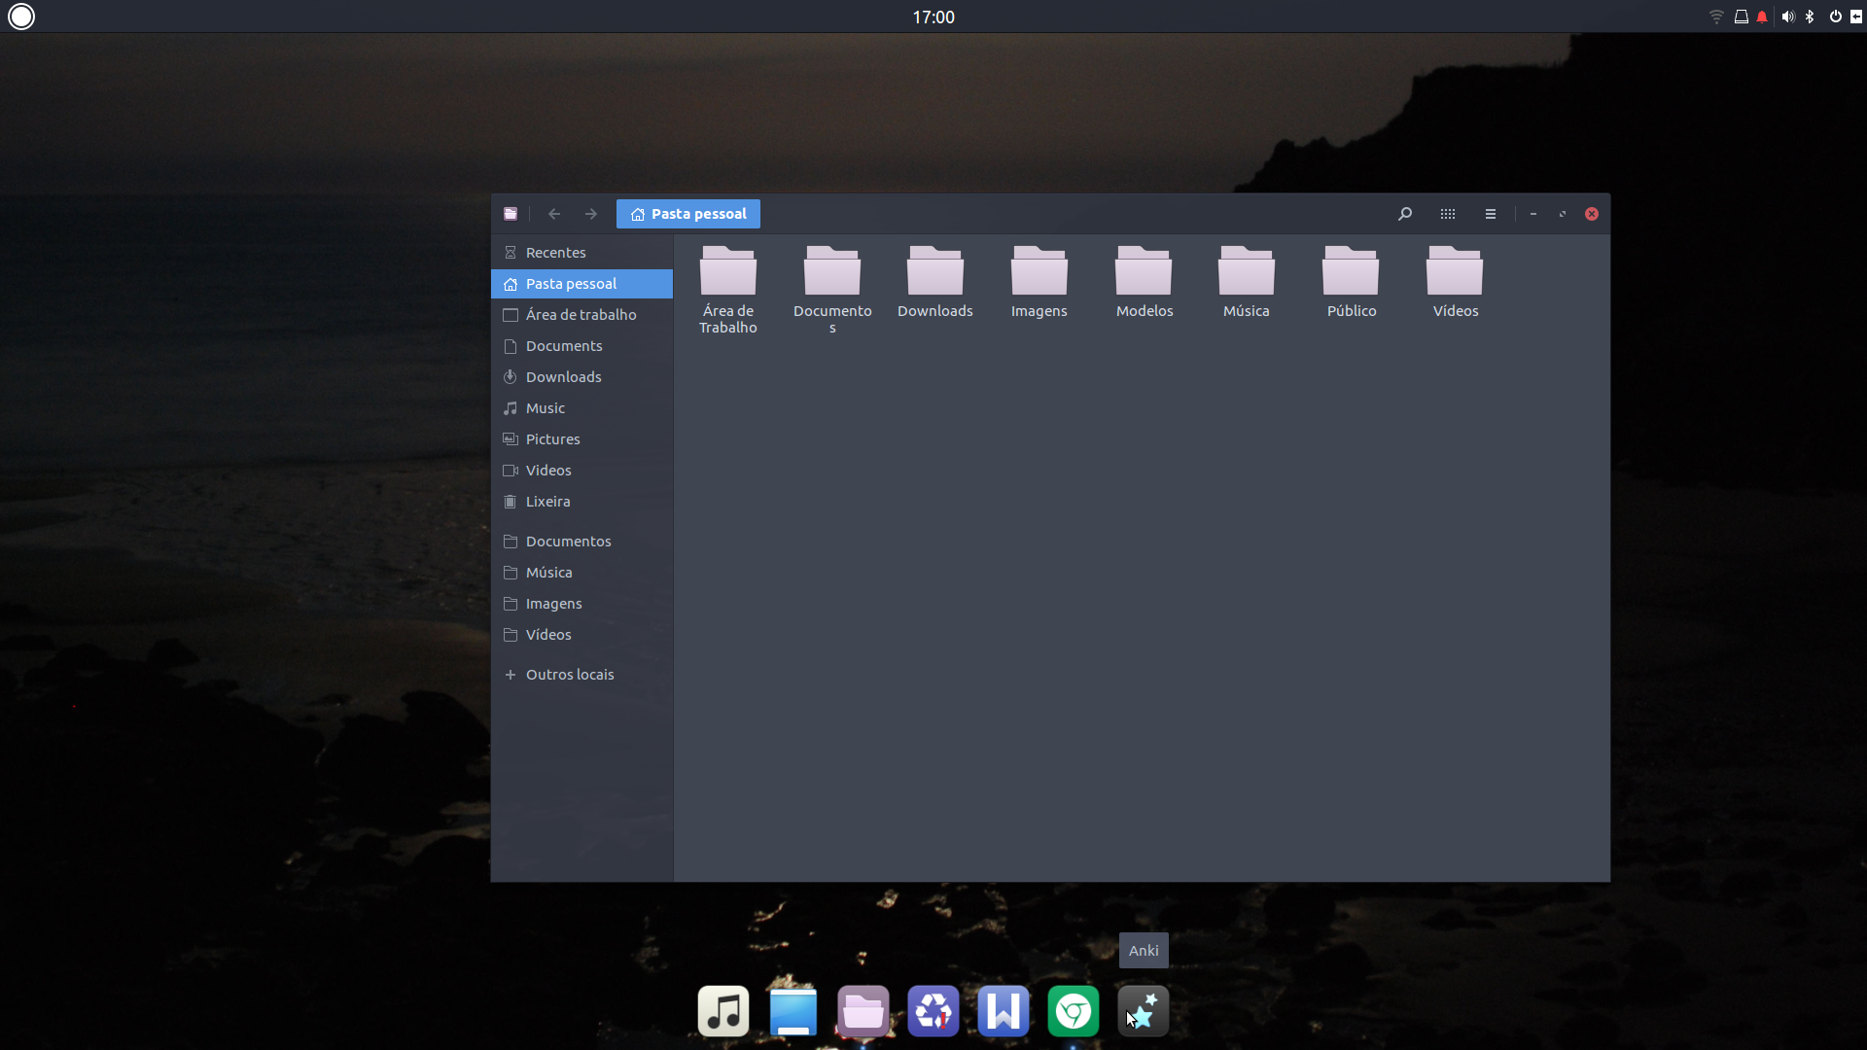1867x1050 pixels.
Task: Select Documentos bookmark in the sidebar
Action: (x=581, y=542)
